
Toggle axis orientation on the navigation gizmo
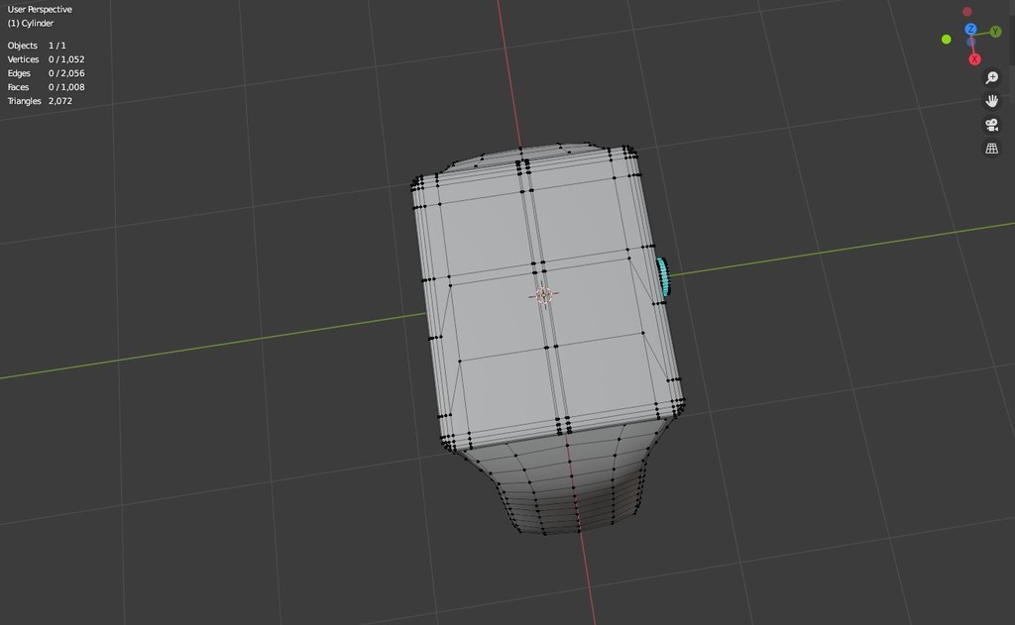[970, 29]
